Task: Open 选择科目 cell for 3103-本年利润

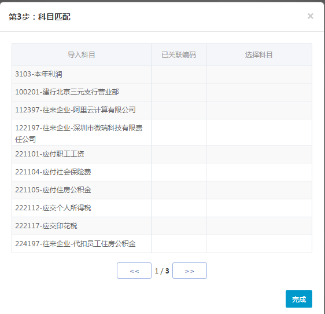Action: point(259,74)
